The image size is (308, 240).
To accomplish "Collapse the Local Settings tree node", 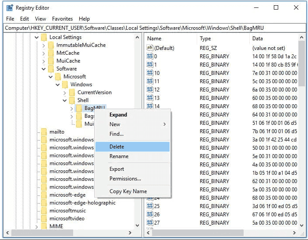I will (37, 37).
